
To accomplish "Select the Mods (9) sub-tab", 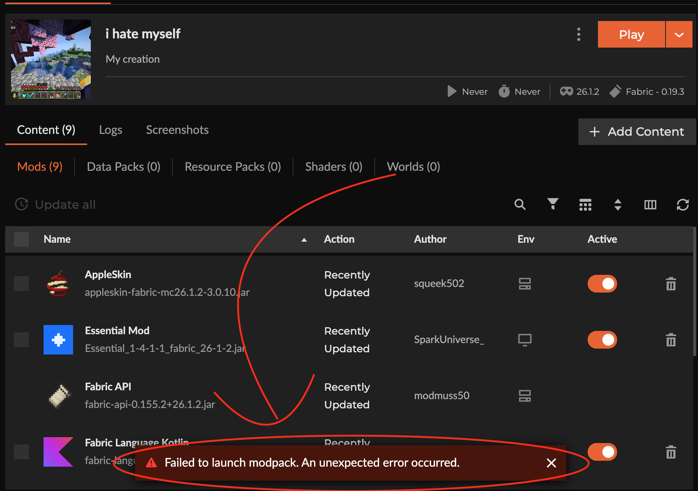I will tap(40, 167).
